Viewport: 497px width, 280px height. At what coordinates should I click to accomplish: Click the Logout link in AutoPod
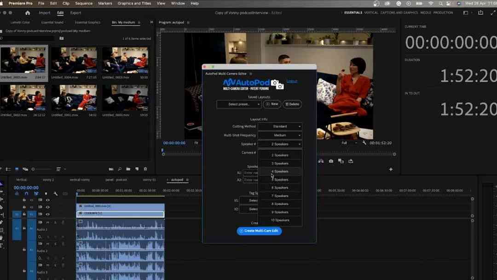coord(292,81)
